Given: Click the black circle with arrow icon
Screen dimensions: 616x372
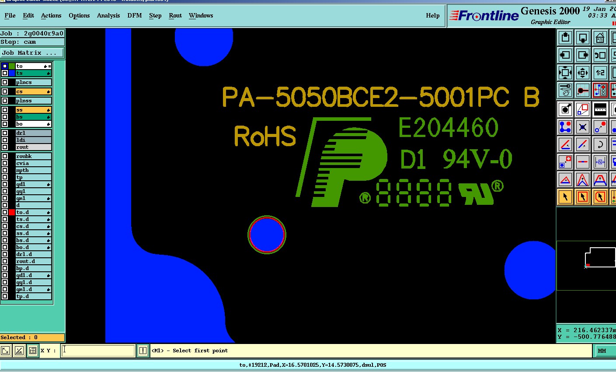Looking at the screenshot, I should coord(565,109).
